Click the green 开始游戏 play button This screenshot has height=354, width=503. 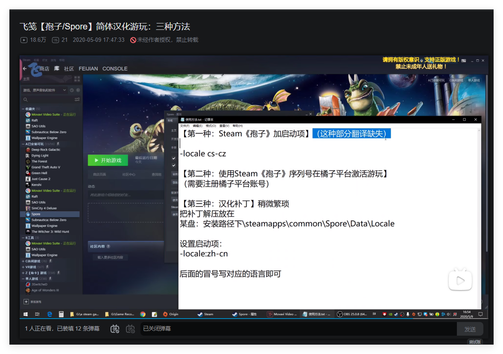108,160
